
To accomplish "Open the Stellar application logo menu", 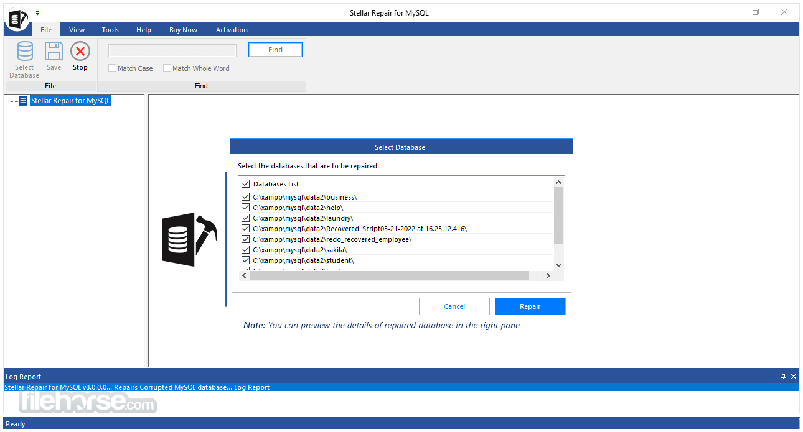I will coord(16,19).
